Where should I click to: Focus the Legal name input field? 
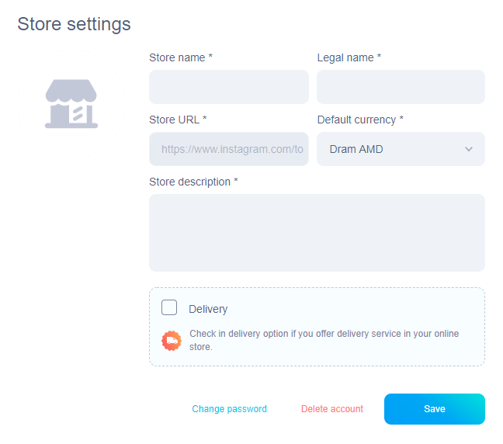[x=401, y=87]
